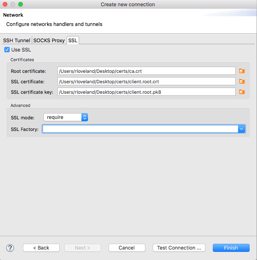Click folder icon for SSL certificate key
Image resolution: width=257 pixels, height=260 pixels.
click(242, 92)
